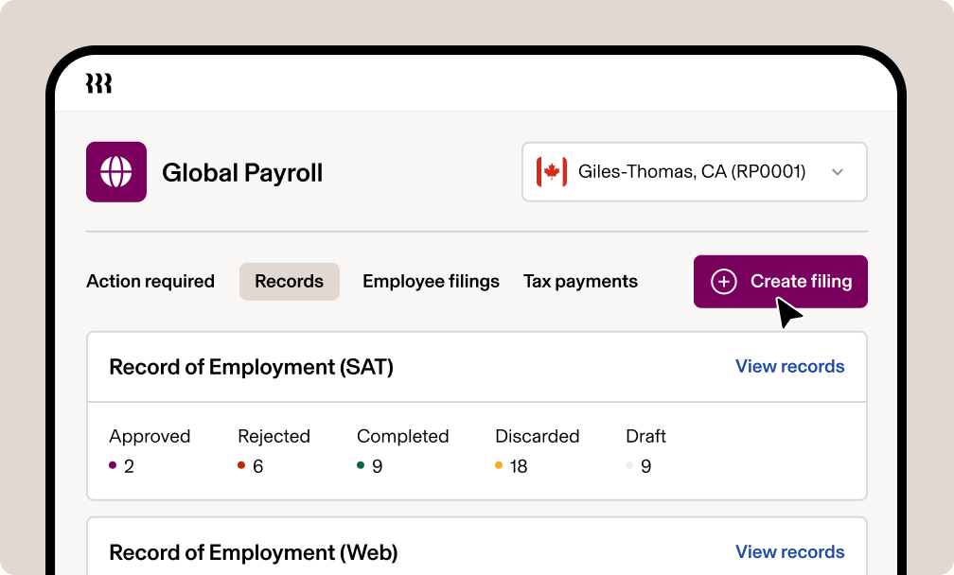Click the red Rejected status dot
This screenshot has width=954, height=575.
(x=239, y=466)
